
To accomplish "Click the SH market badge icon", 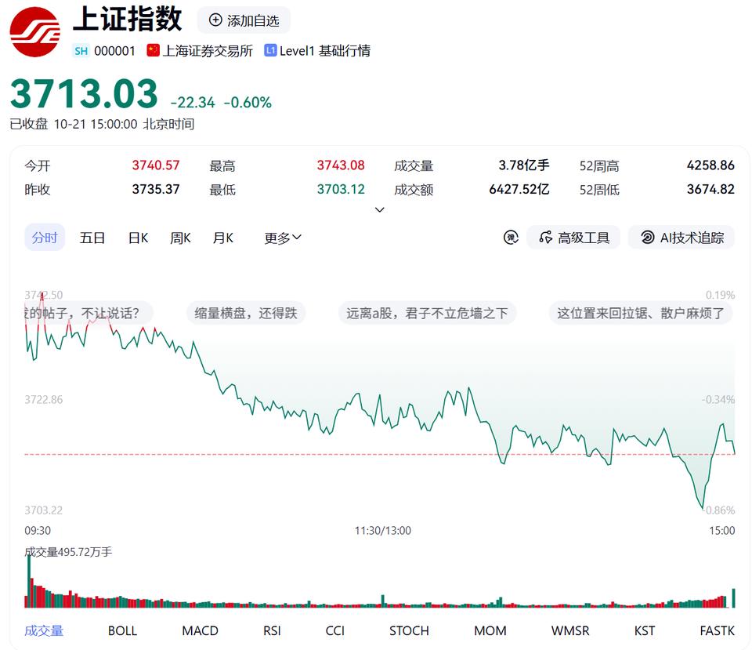I will click(x=81, y=51).
